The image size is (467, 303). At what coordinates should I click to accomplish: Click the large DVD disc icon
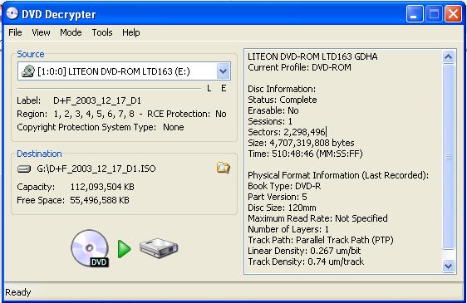[90, 248]
